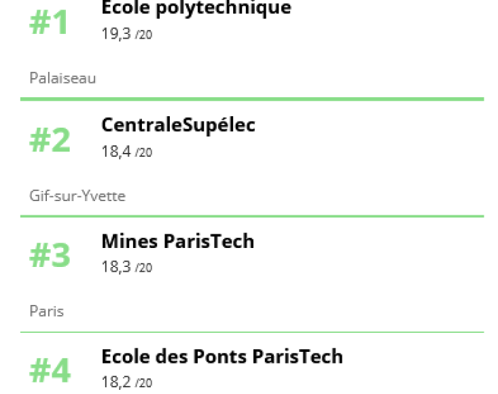Select the 19,3 /20 score
The image size is (498, 394).
(x=127, y=34)
